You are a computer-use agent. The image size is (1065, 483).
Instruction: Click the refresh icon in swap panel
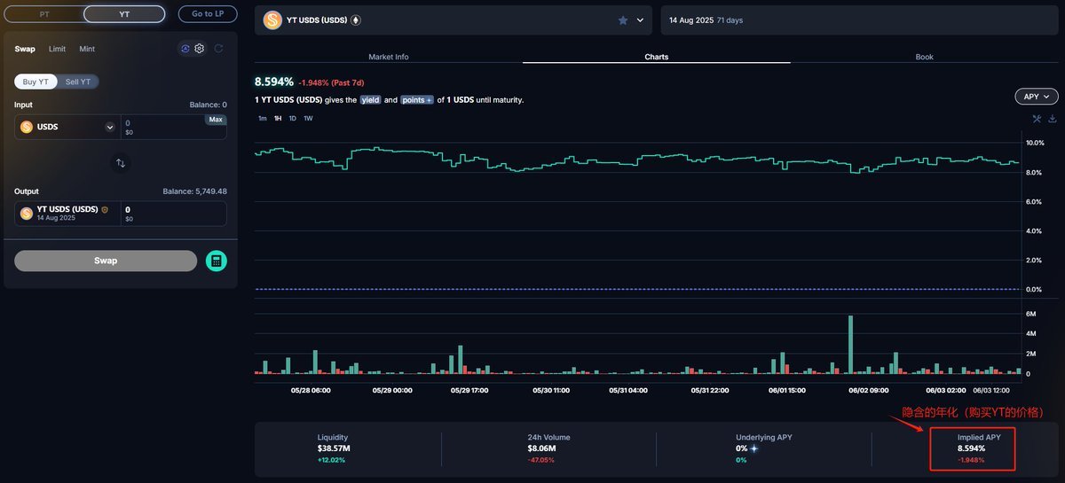[x=218, y=49]
